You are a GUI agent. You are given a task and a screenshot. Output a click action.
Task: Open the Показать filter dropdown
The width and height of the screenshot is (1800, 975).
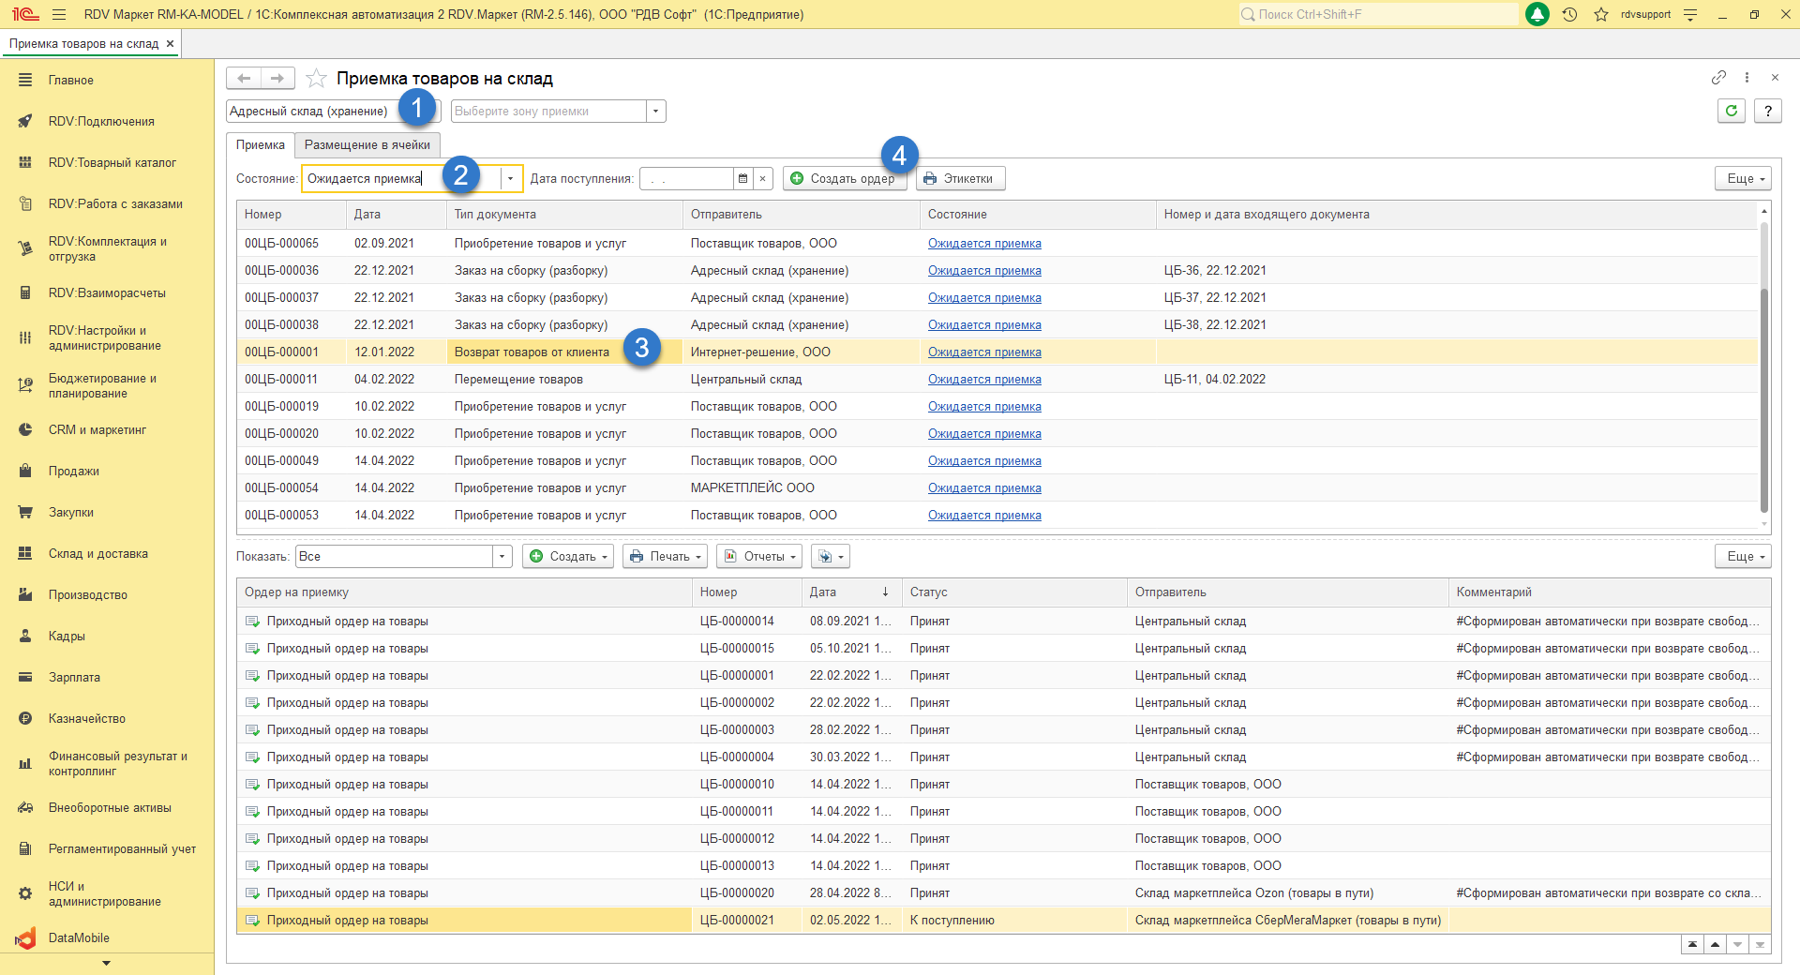tap(502, 556)
